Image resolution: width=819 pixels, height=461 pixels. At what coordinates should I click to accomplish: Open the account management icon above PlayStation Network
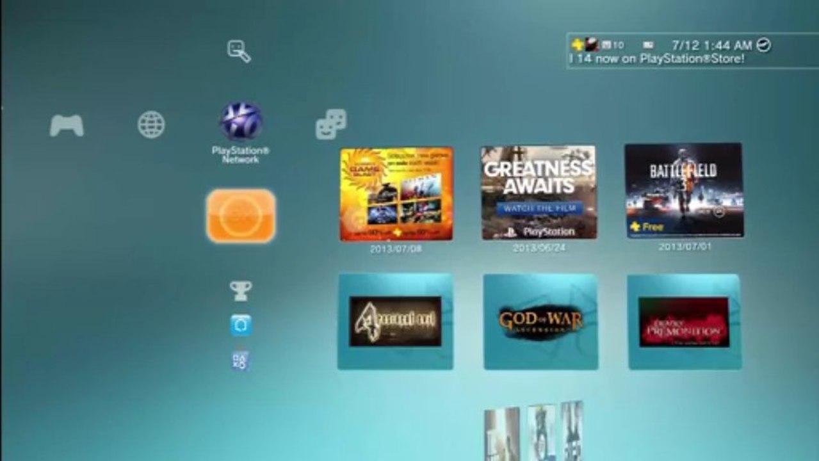pos(239,51)
